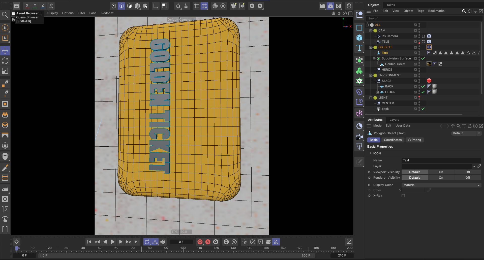Open Render Settings icon
Viewport: 484px width, 260px height.
click(x=338, y=6)
